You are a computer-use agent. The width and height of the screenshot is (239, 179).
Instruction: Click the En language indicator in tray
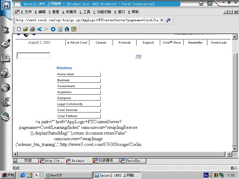206,175
